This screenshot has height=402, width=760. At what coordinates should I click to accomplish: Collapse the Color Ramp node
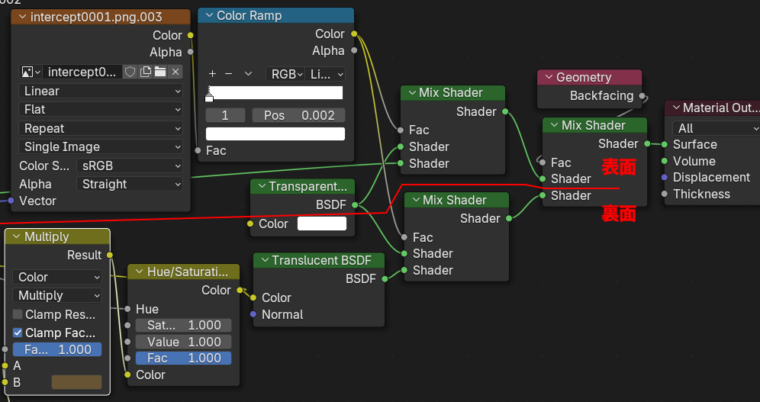click(208, 16)
